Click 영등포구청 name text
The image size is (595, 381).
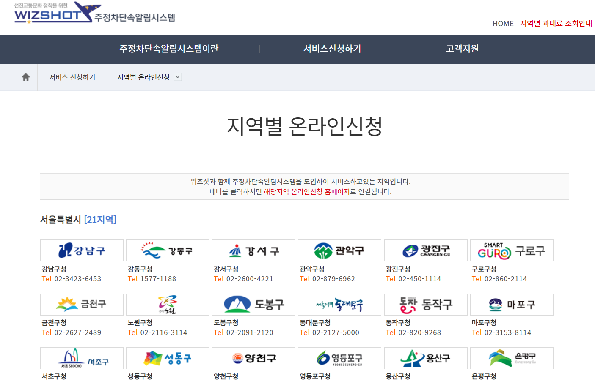[315, 376]
